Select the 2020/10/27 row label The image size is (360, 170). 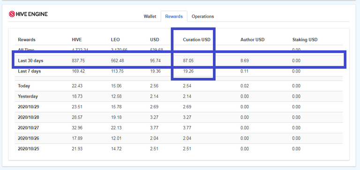tap(29, 128)
